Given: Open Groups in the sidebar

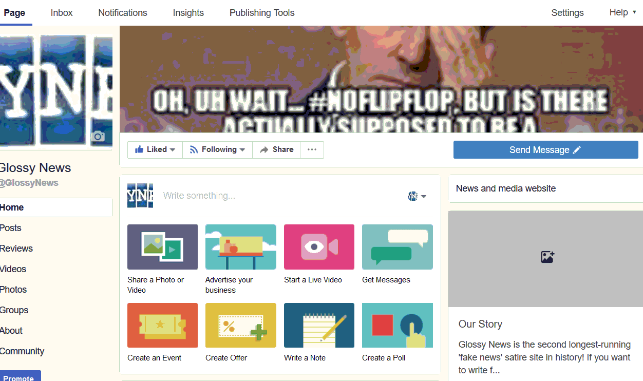Looking at the screenshot, I should coord(14,310).
